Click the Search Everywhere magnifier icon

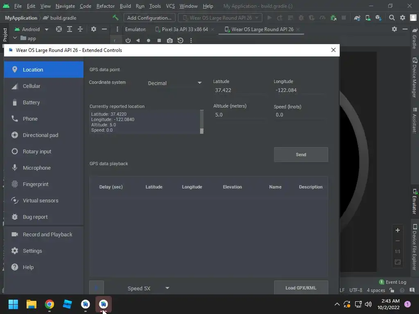click(x=392, y=18)
